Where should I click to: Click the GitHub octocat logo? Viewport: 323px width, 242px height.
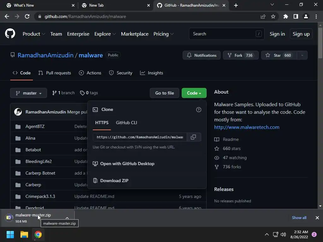(10, 34)
